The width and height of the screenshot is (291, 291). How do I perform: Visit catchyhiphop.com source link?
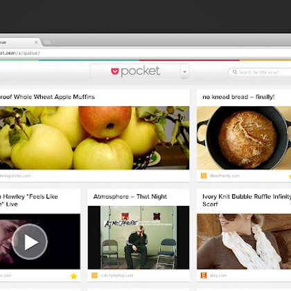[117, 276]
